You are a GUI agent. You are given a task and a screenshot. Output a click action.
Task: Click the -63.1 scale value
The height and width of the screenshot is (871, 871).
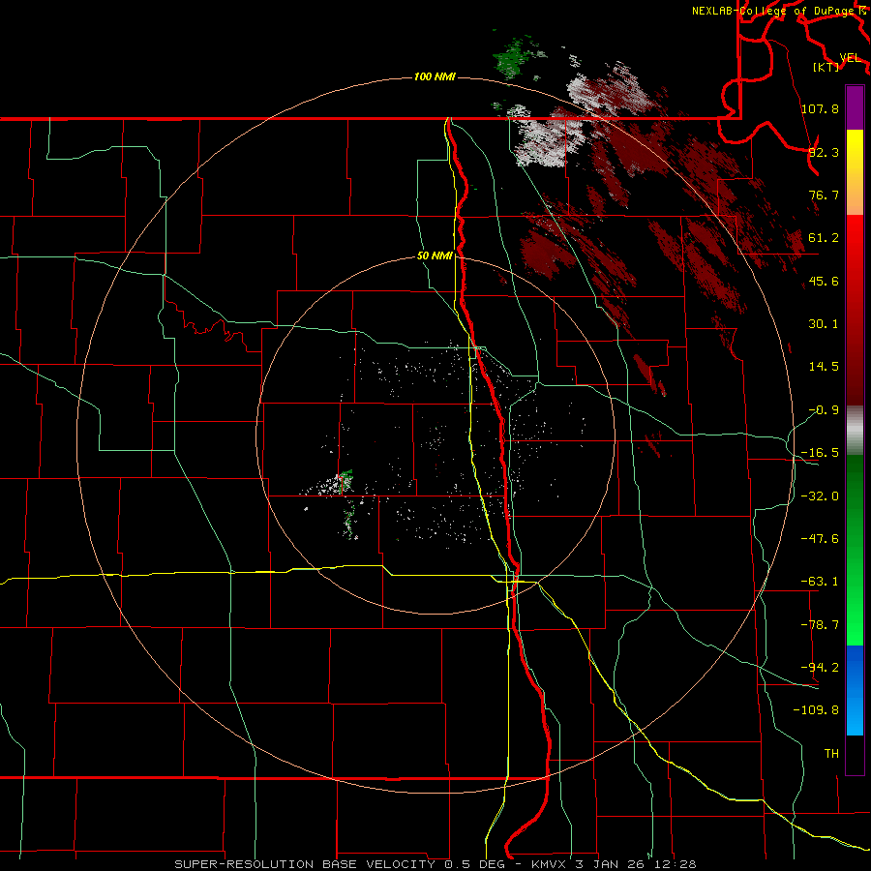pyautogui.click(x=820, y=582)
